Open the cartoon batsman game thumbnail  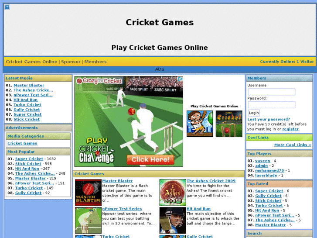pos(200,124)
